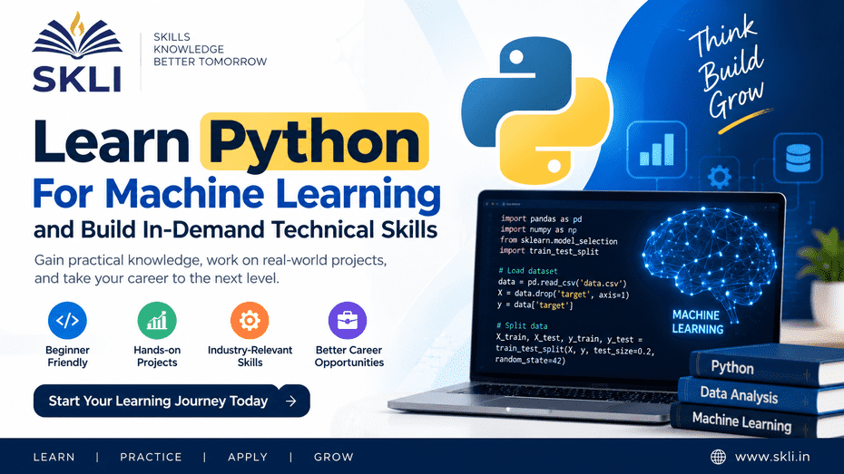Click the MACHINE LEARNING label on laptop screen
Image resolution: width=844 pixels, height=474 pixels.
[x=697, y=322]
